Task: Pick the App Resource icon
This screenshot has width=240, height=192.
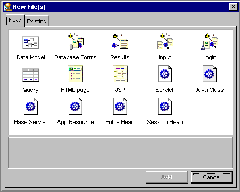Action: pos(76,106)
